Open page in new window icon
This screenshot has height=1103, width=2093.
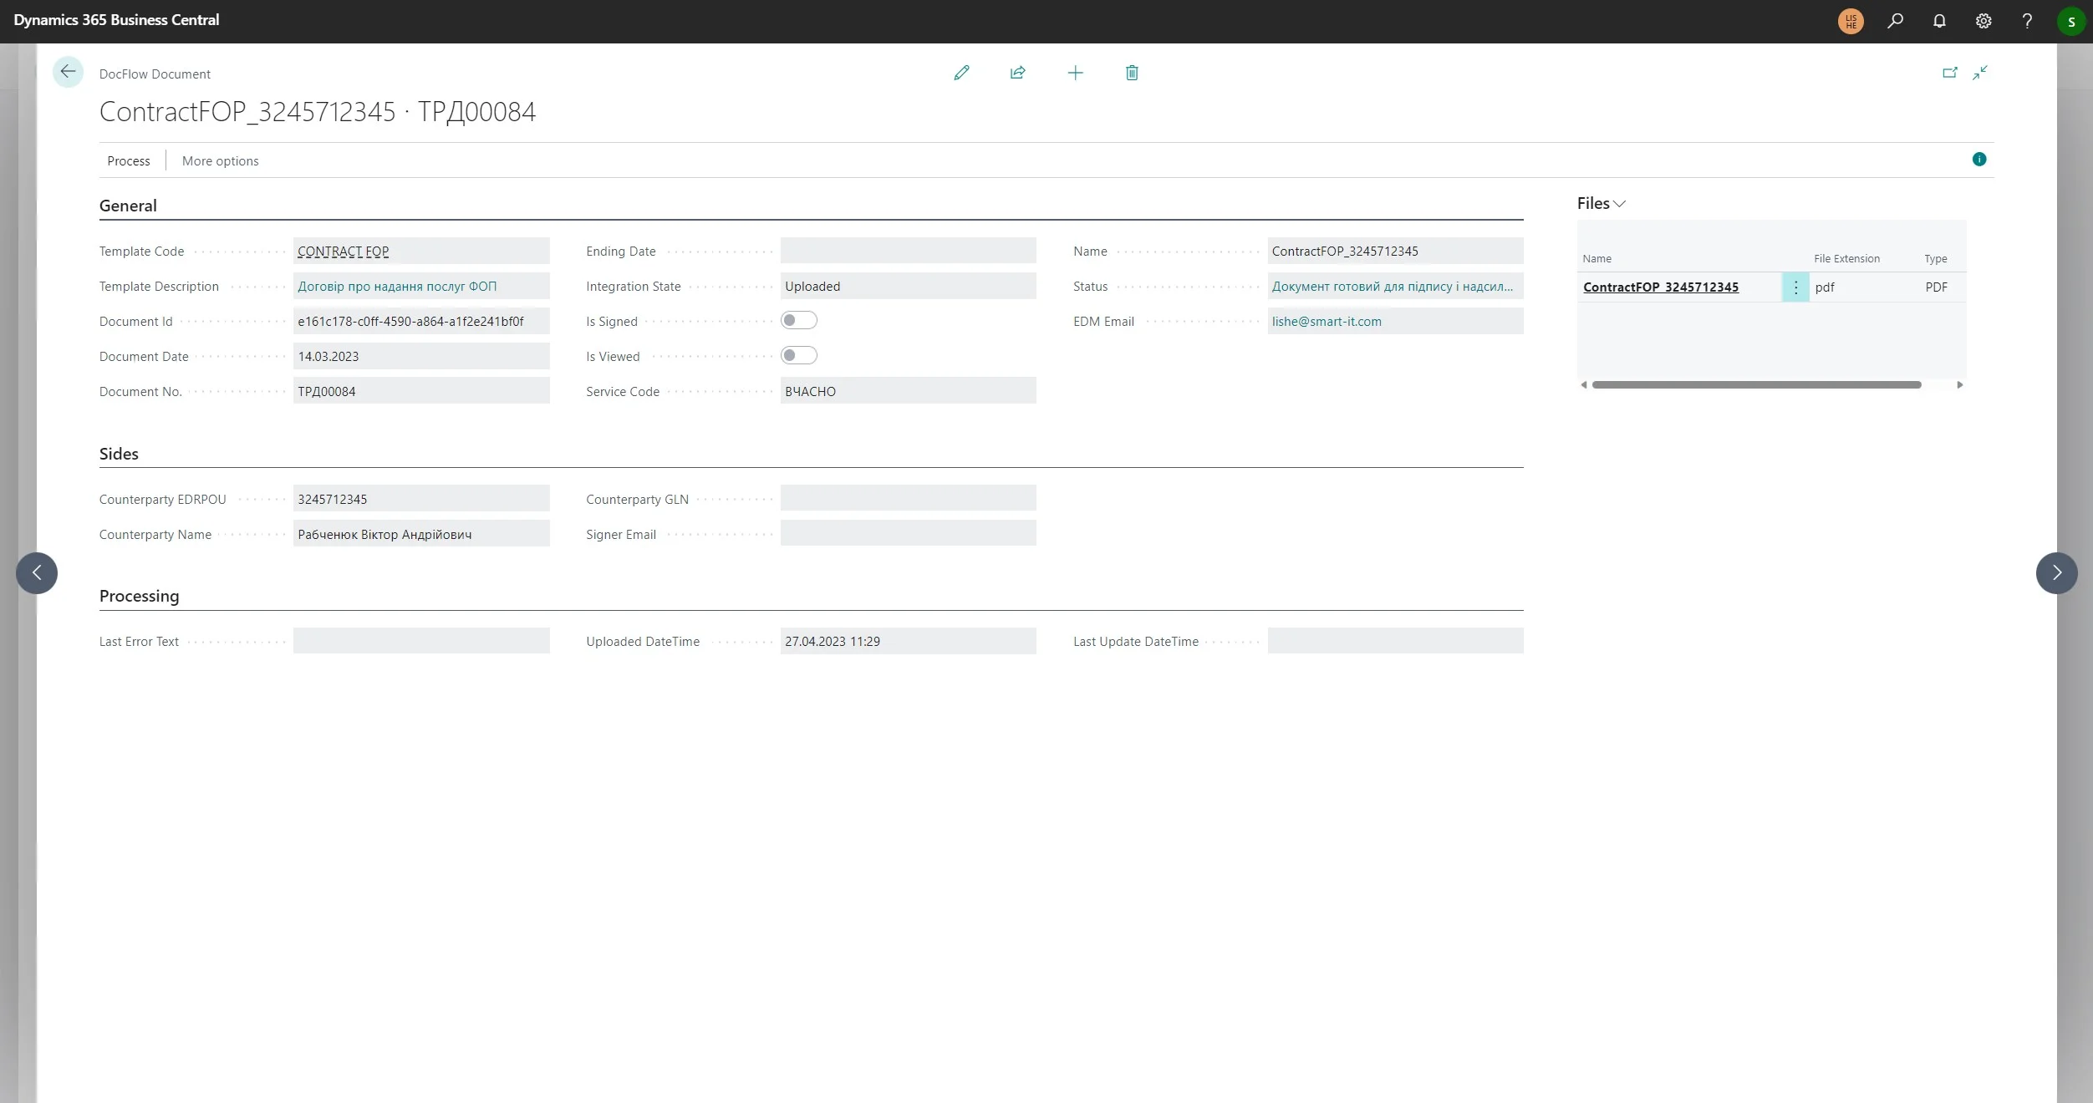point(1949,73)
